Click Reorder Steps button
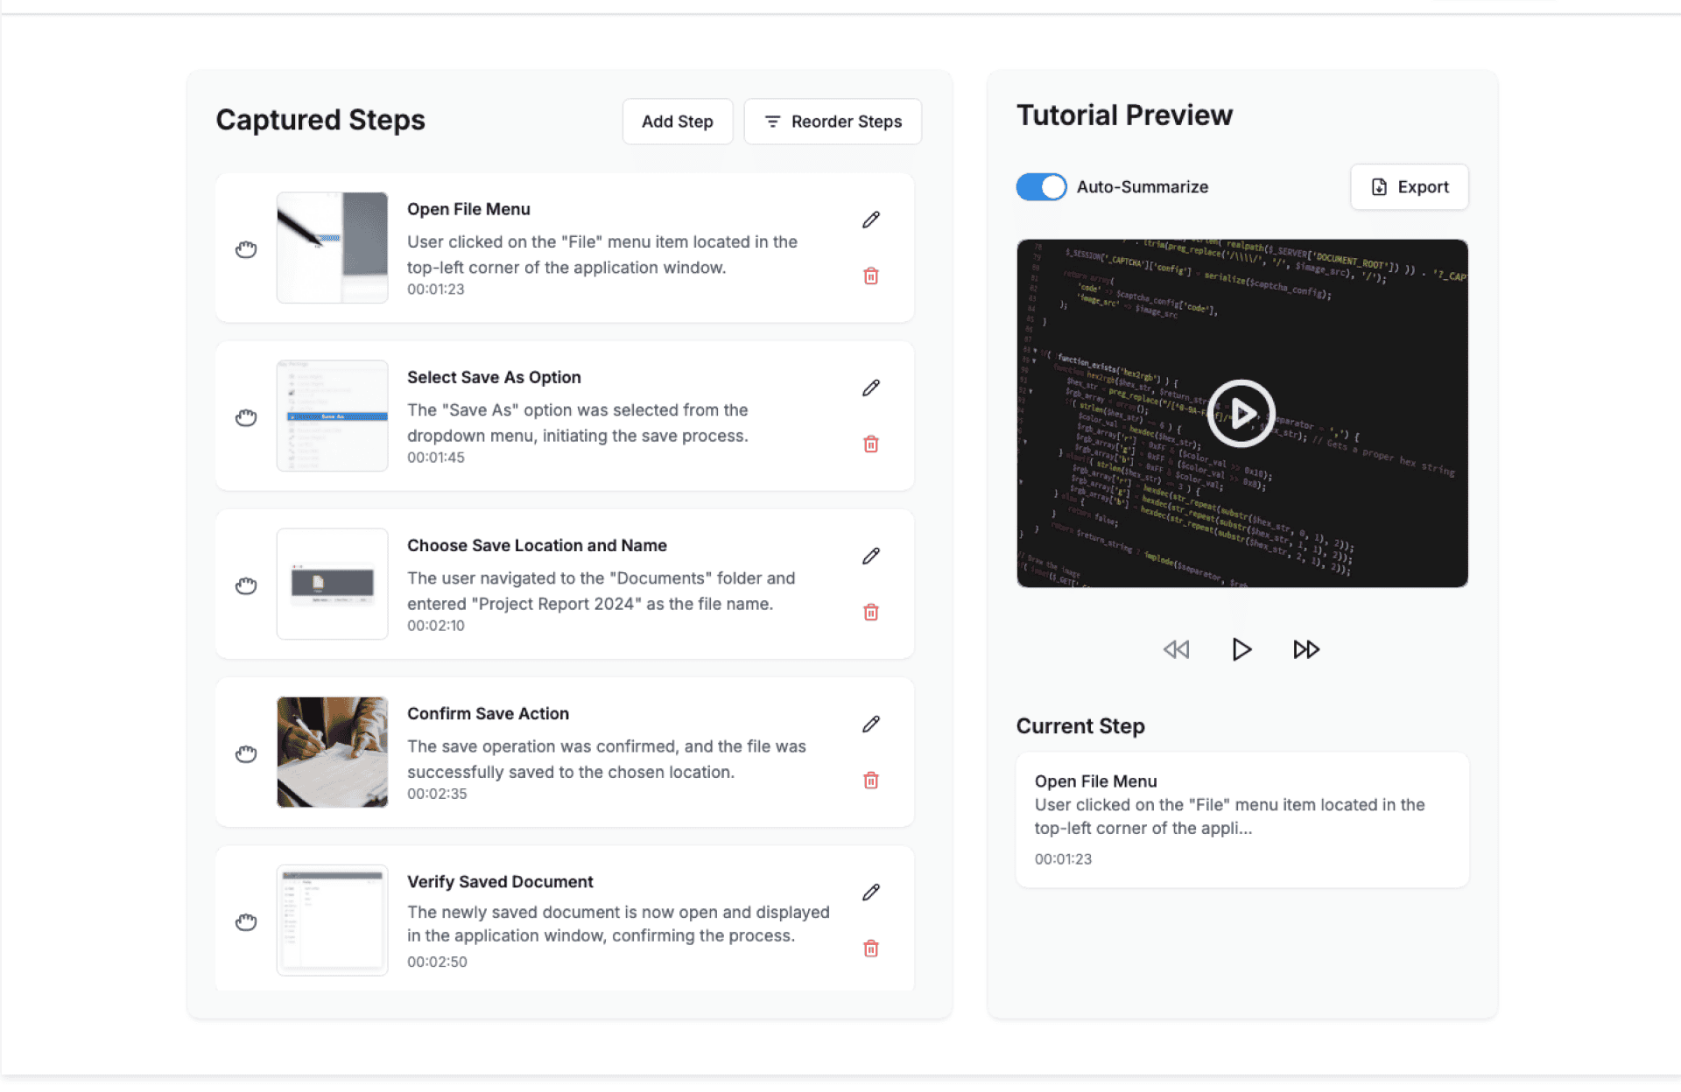Image resolution: width=1681 pixels, height=1092 pixels. 833,122
